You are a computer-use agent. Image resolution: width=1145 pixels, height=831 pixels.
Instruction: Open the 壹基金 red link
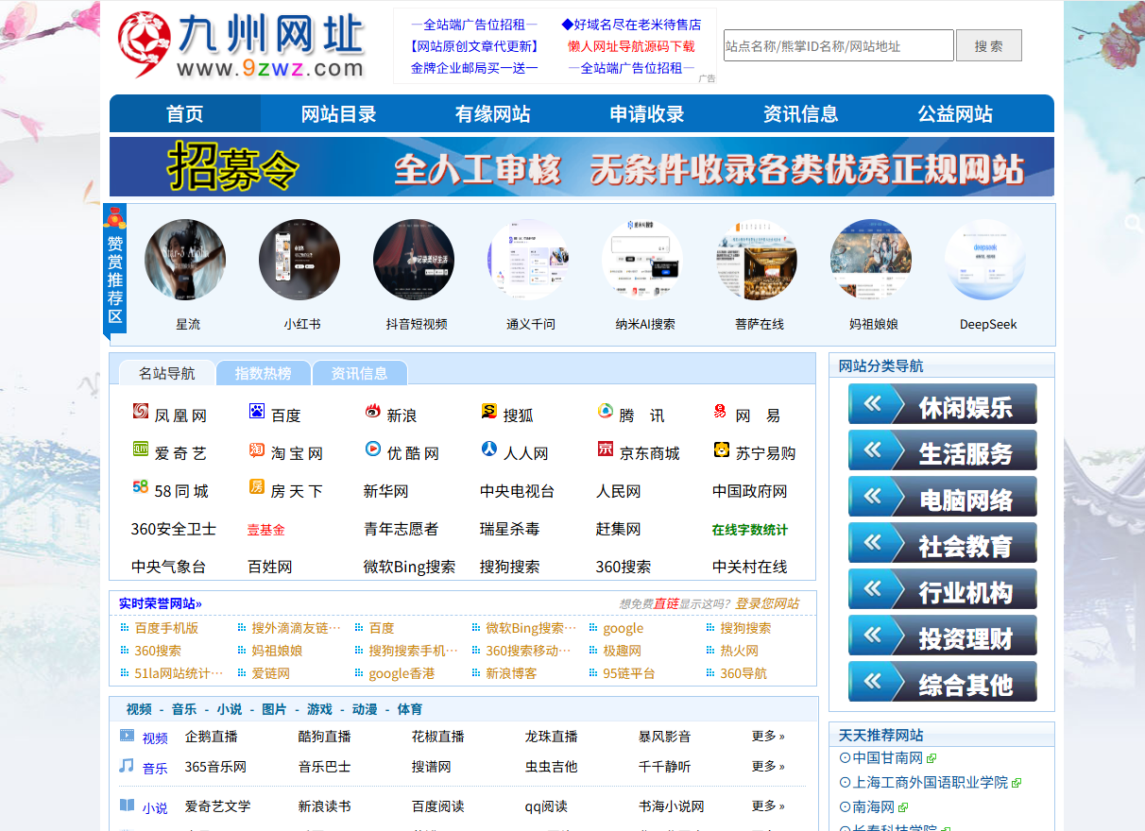pyautogui.click(x=266, y=530)
